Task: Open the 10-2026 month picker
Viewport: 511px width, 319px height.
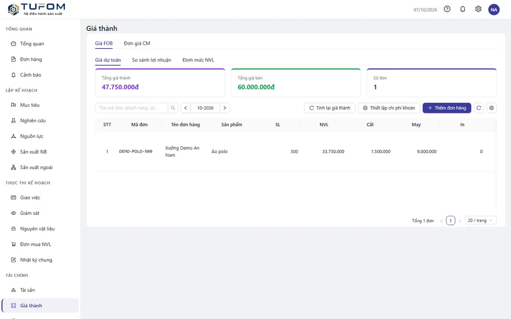Action: pos(205,108)
